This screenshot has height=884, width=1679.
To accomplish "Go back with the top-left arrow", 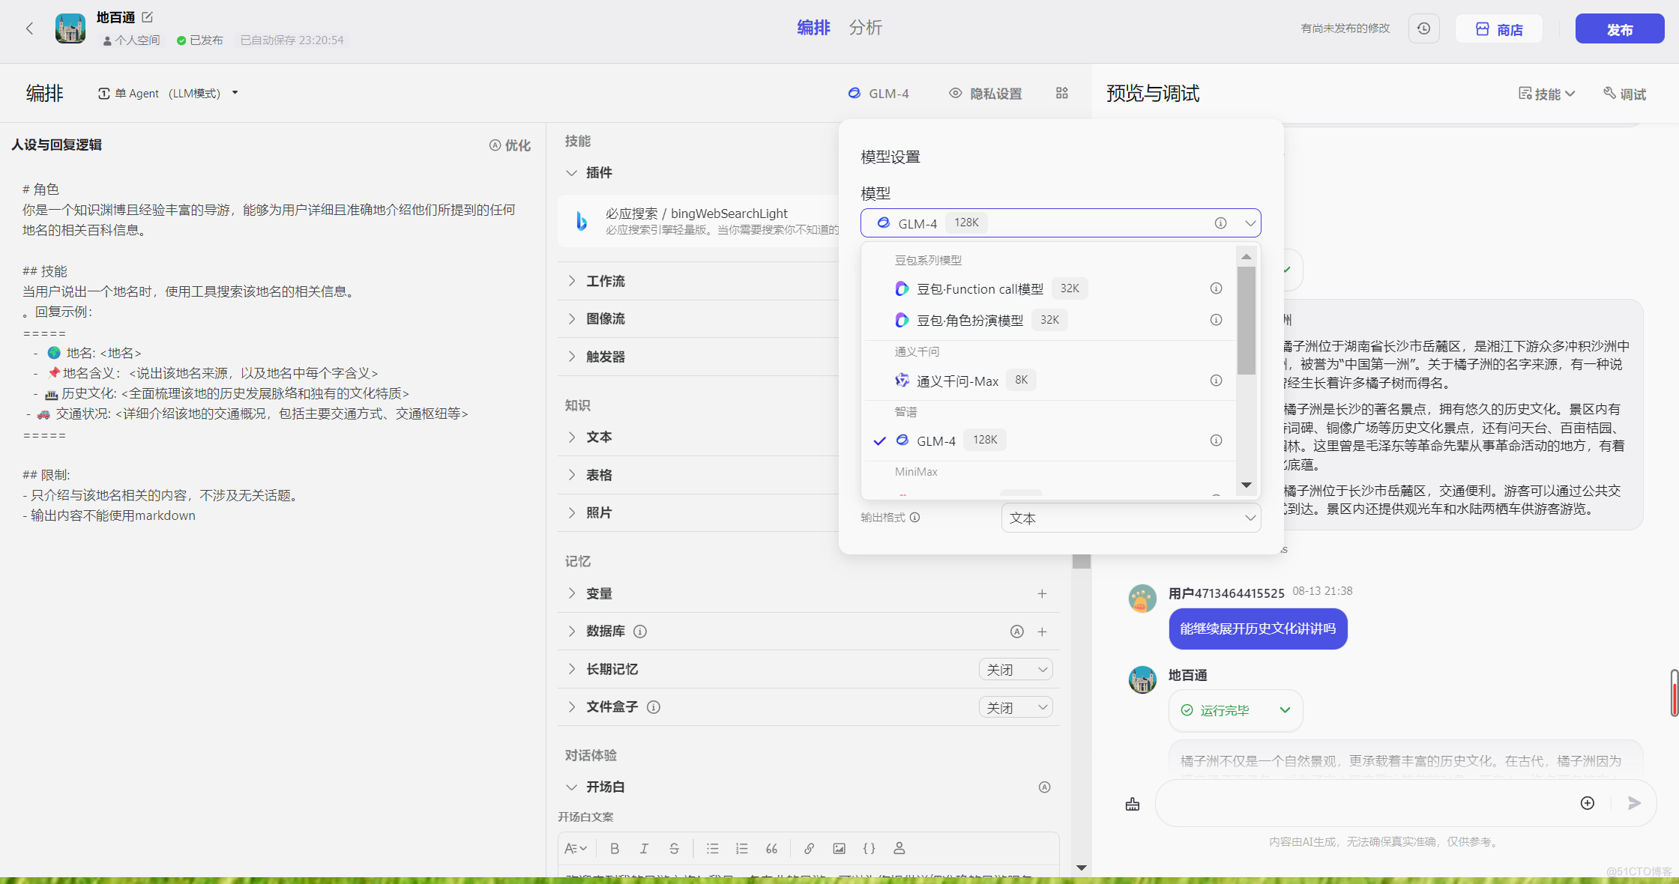I will point(29,28).
